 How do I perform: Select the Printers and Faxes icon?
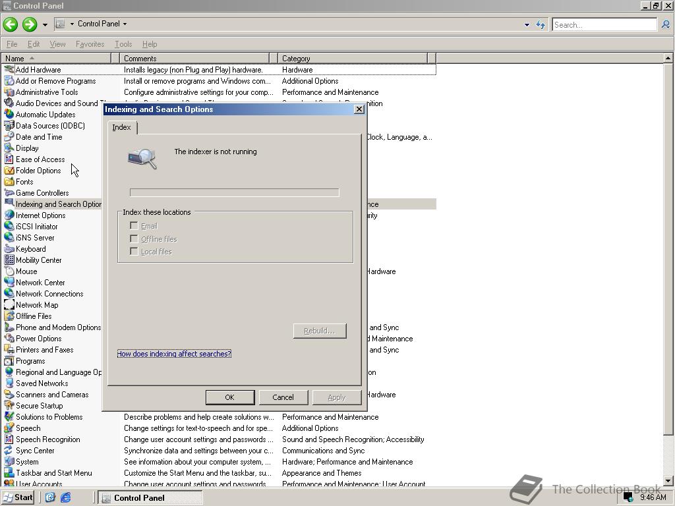click(x=9, y=349)
